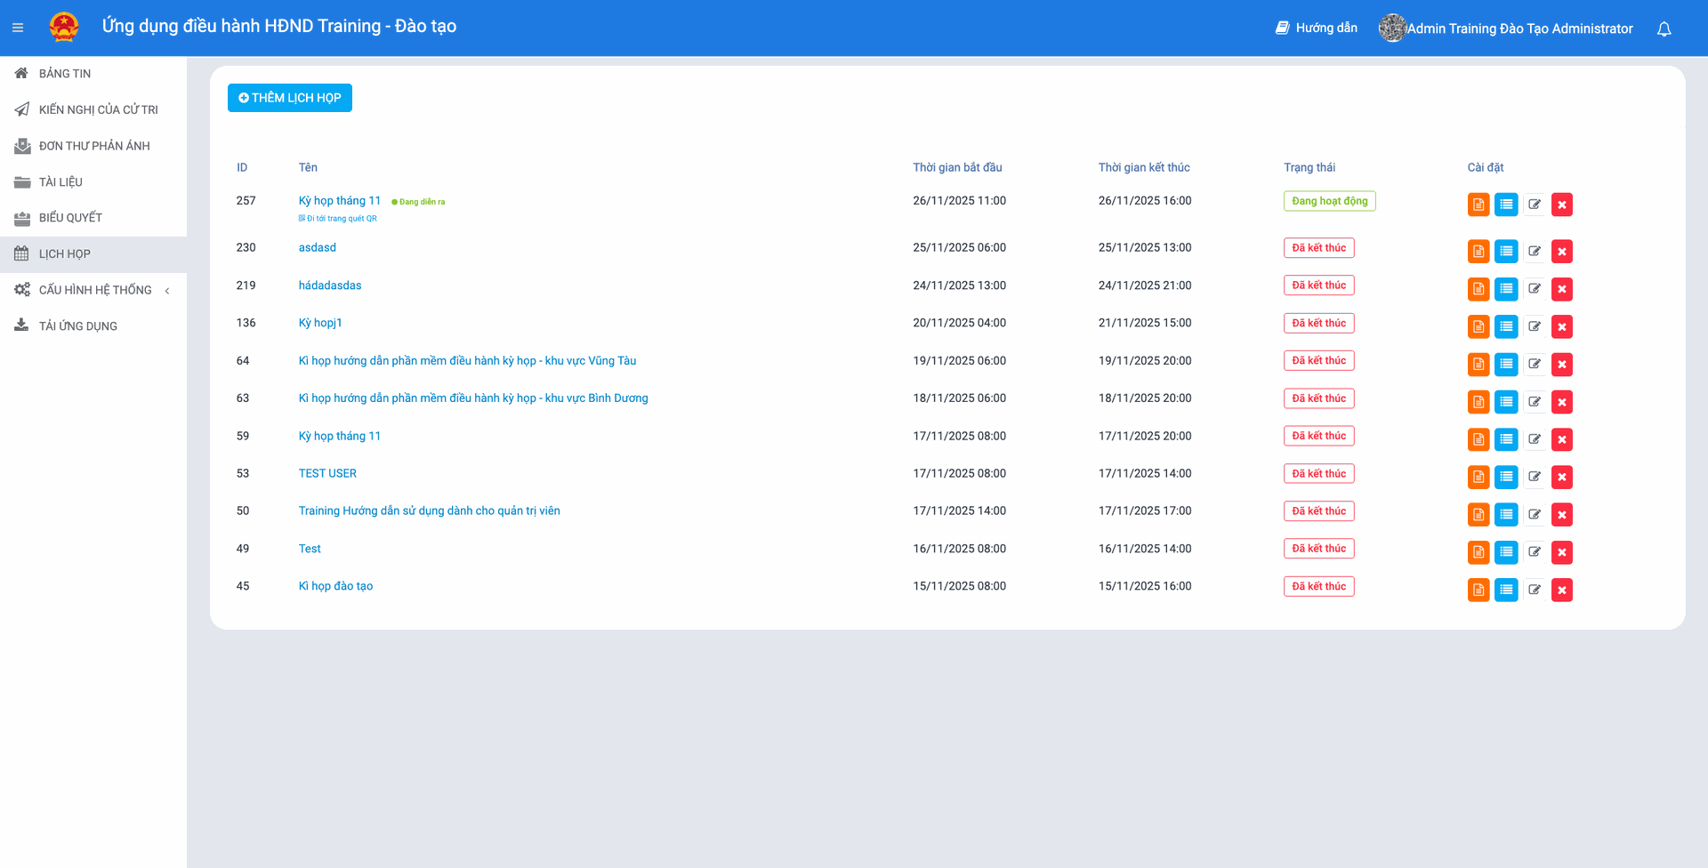Open the Admin Training user account menu

[x=1506, y=28]
